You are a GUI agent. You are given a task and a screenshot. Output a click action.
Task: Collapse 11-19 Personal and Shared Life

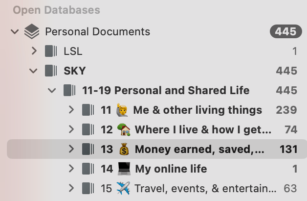coord(52,90)
